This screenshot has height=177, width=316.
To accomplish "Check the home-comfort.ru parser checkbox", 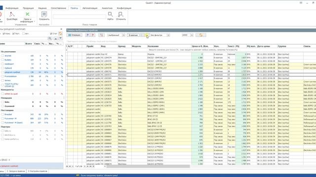I will tap(2, 139).
